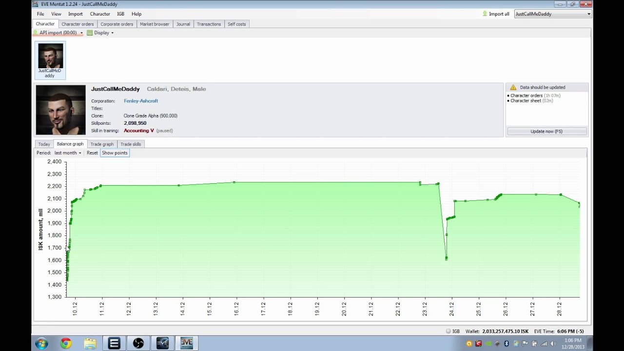Open the IGB menu
This screenshot has width=624, height=351.
click(120, 14)
